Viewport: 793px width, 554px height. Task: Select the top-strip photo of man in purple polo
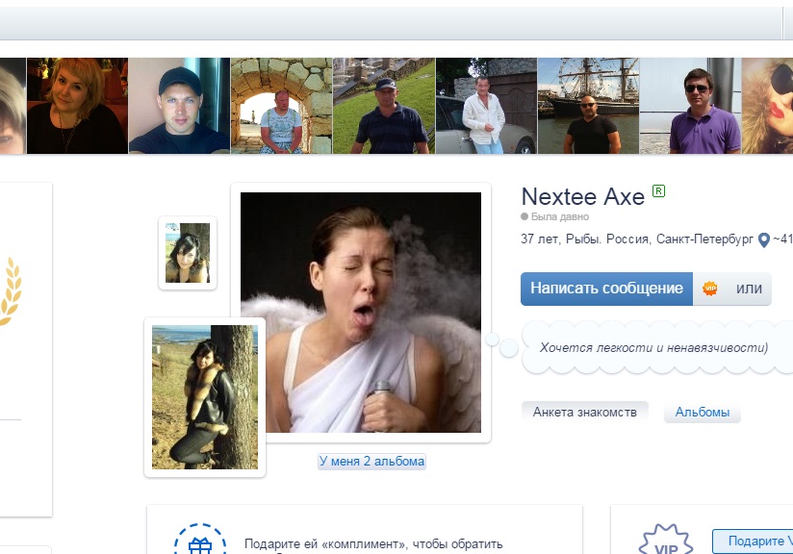tap(690, 106)
